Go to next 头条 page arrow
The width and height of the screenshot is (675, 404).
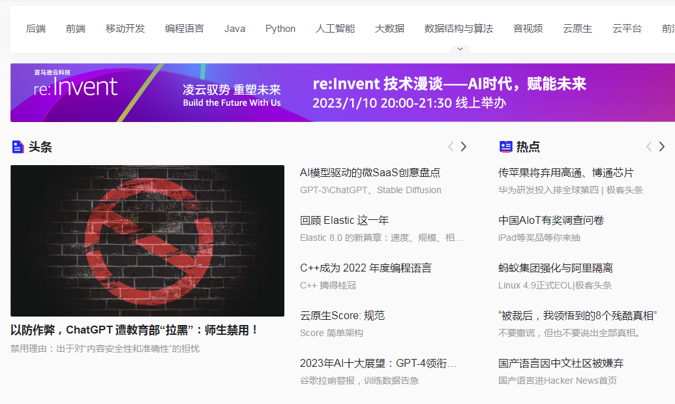[x=464, y=147]
